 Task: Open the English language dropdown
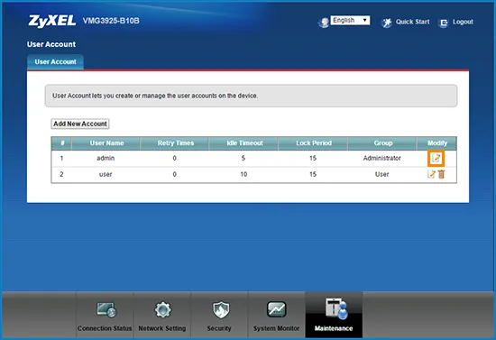(x=350, y=20)
